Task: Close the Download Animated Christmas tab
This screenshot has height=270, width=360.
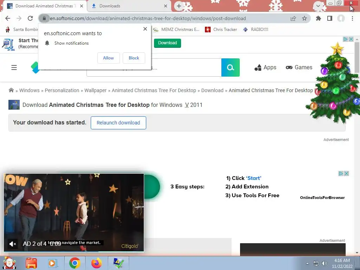Action: 82,6
